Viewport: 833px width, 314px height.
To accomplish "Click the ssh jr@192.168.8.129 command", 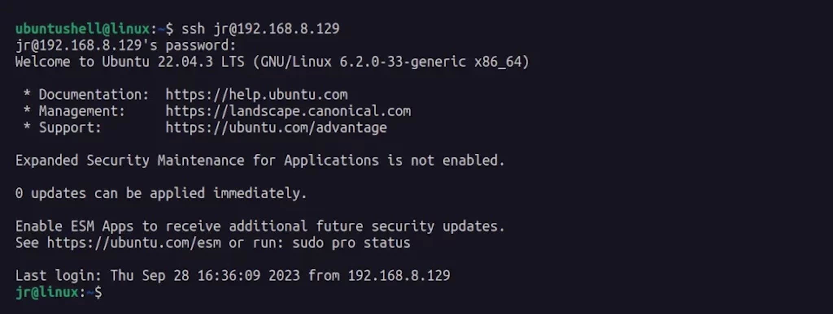I will coord(260,28).
